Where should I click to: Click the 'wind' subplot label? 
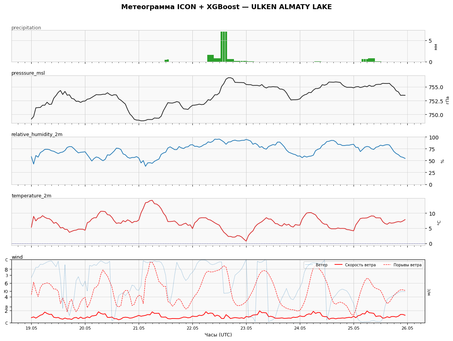17,257
